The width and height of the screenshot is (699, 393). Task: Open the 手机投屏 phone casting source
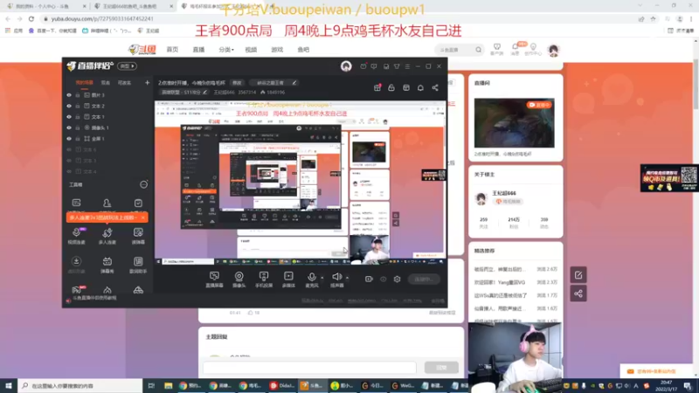264,277
